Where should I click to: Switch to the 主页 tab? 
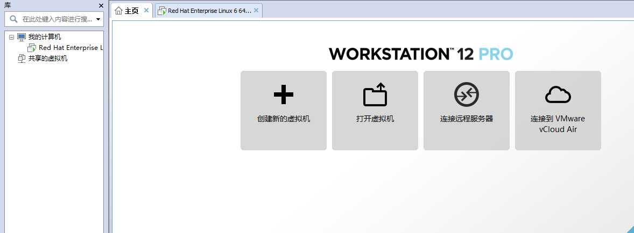coord(132,11)
